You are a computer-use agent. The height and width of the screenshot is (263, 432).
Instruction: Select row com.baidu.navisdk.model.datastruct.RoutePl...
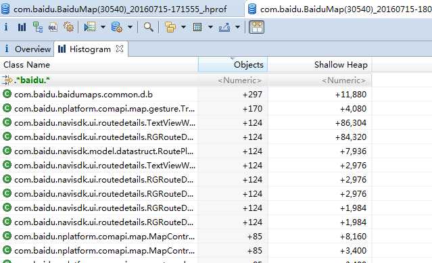pyautogui.click(x=186, y=151)
